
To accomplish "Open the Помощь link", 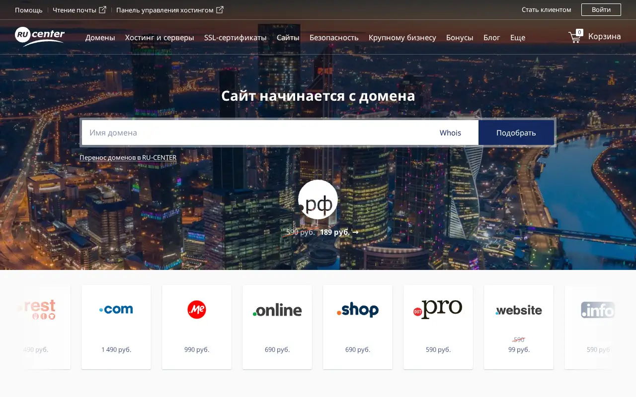I will [29, 10].
